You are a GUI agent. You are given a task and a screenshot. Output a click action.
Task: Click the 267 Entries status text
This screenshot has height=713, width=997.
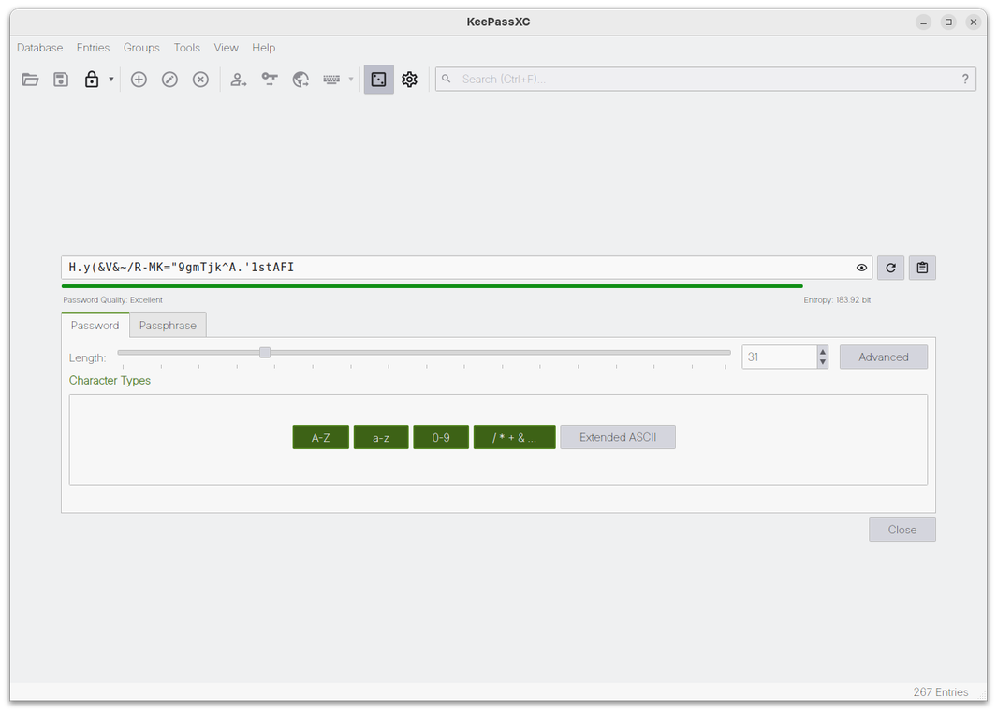pyautogui.click(x=941, y=692)
